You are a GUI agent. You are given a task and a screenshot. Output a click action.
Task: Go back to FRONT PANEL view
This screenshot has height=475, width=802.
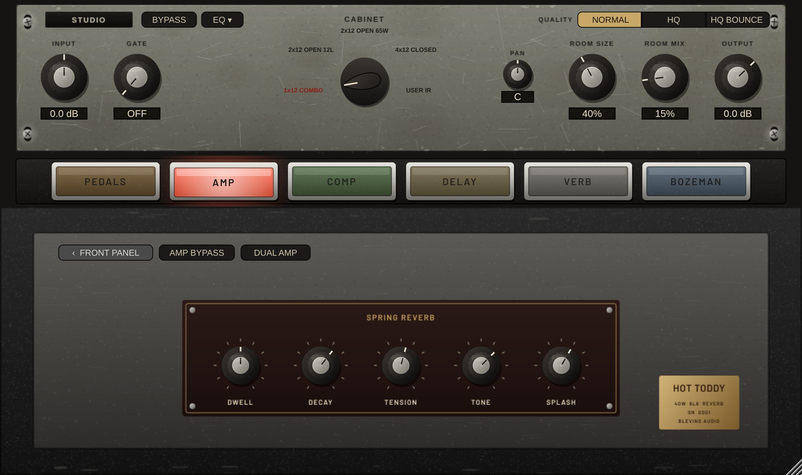pyautogui.click(x=106, y=253)
